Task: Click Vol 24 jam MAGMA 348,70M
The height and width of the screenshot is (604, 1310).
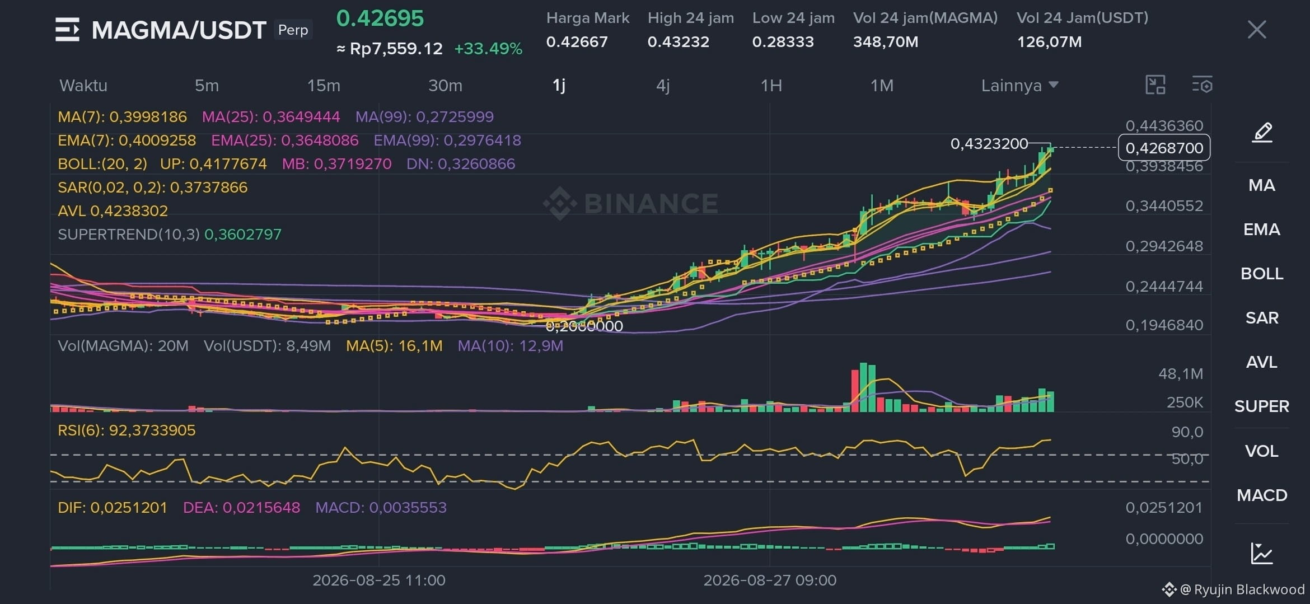Action: click(886, 42)
